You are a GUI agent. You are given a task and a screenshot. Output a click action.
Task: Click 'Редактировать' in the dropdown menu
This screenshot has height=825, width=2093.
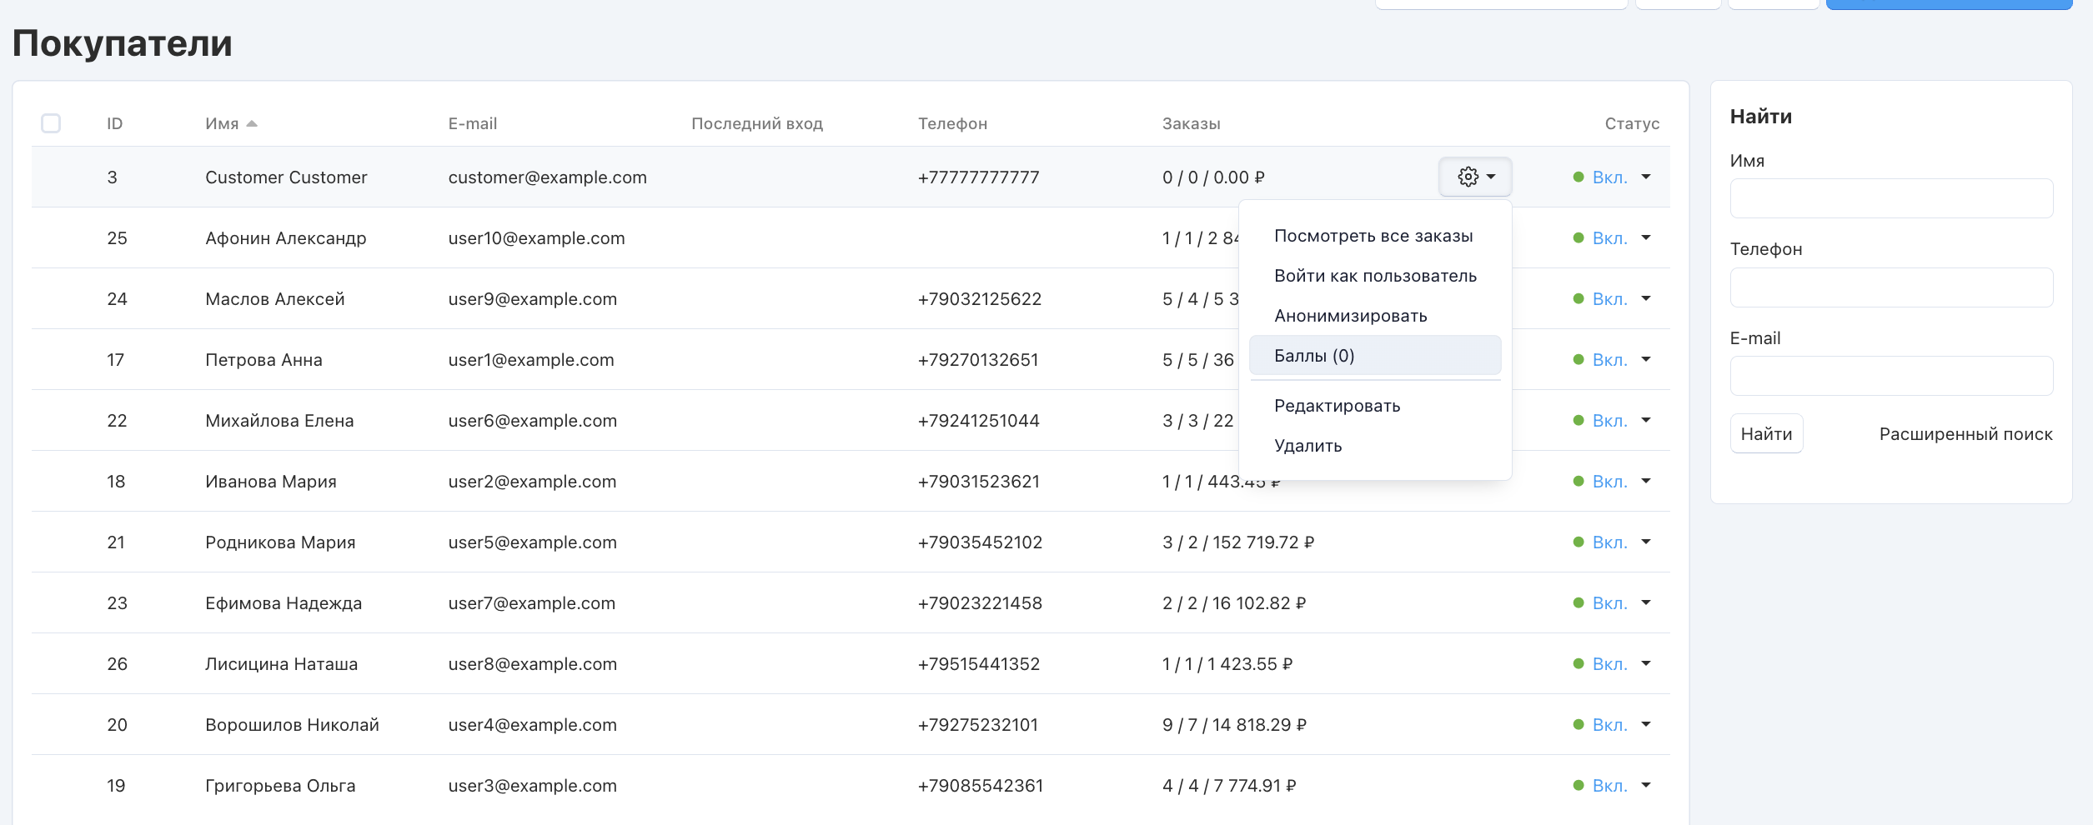pos(1337,406)
